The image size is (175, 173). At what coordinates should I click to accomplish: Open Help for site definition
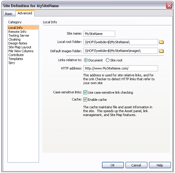pos(160,165)
